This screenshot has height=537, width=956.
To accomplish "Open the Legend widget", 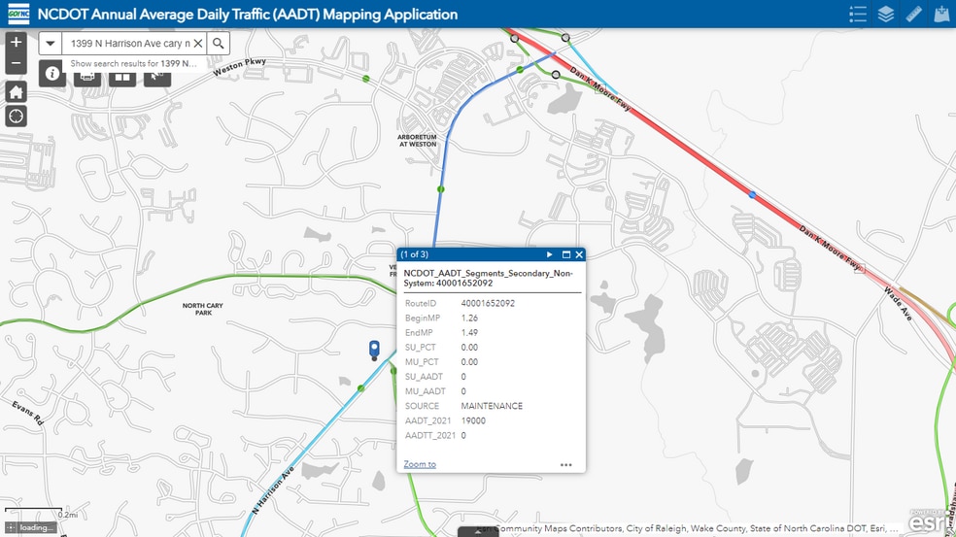I will click(857, 14).
